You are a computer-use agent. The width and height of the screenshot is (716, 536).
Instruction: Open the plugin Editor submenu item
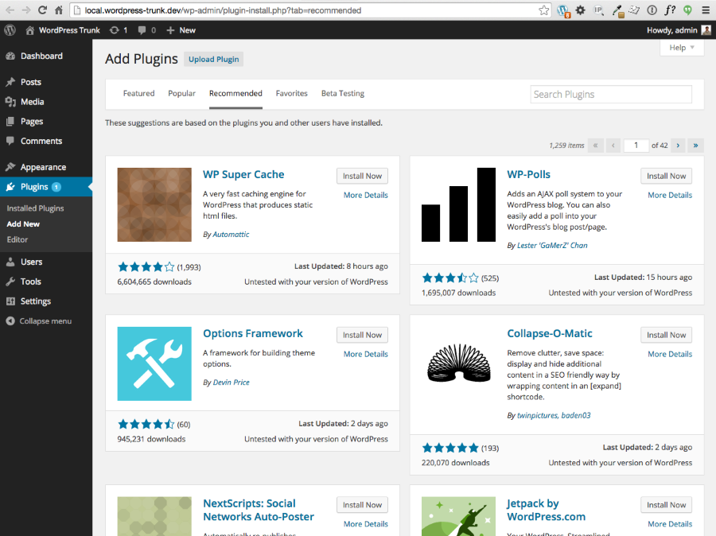click(x=17, y=239)
